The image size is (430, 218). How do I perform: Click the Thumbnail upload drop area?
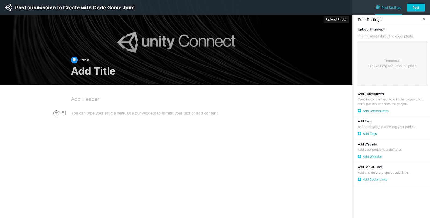tap(392, 64)
